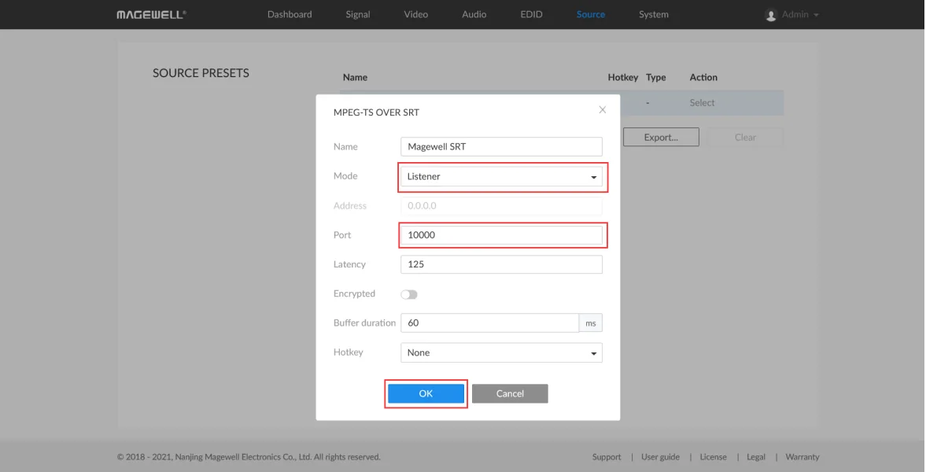Switch to the Dashboard tab

[290, 14]
